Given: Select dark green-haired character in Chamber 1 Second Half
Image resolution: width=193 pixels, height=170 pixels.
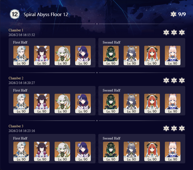Looking at the screenshot, I should (111, 55).
